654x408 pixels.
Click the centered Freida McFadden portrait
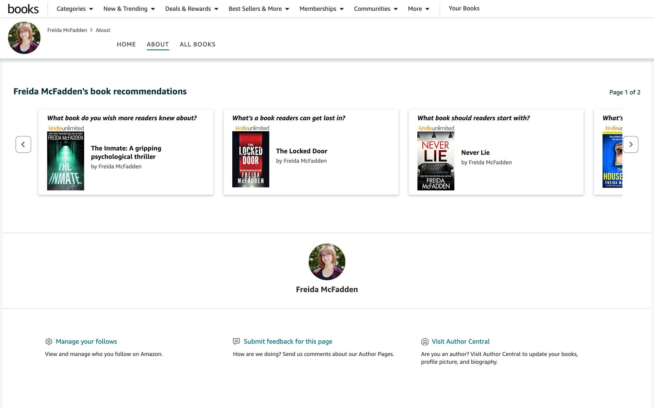[327, 262]
